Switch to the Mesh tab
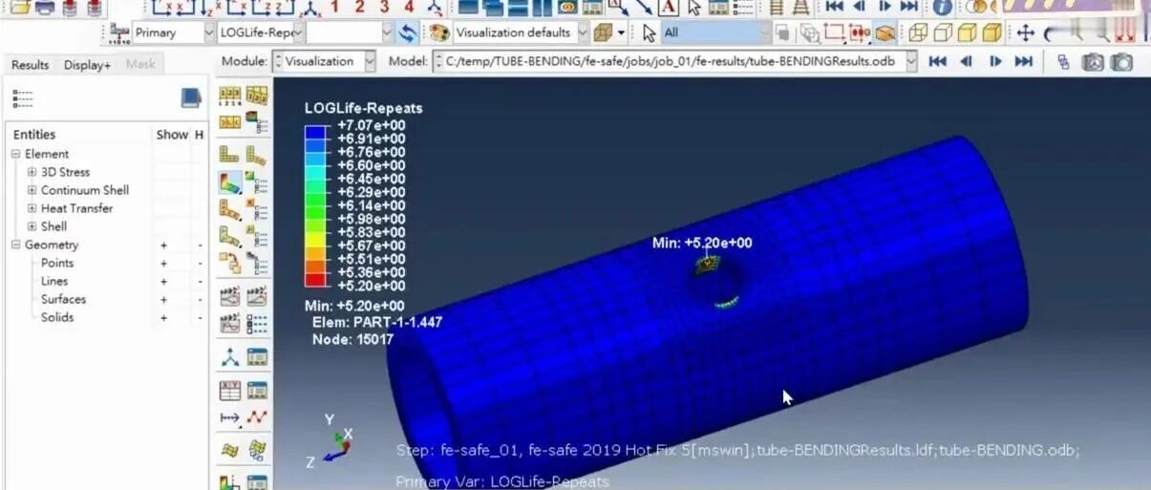Image resolution: width=1151 pixels, height=490 pixels. (x=140, y=65)
